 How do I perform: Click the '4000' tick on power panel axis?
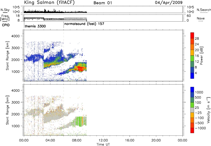[x=16, y=36]
